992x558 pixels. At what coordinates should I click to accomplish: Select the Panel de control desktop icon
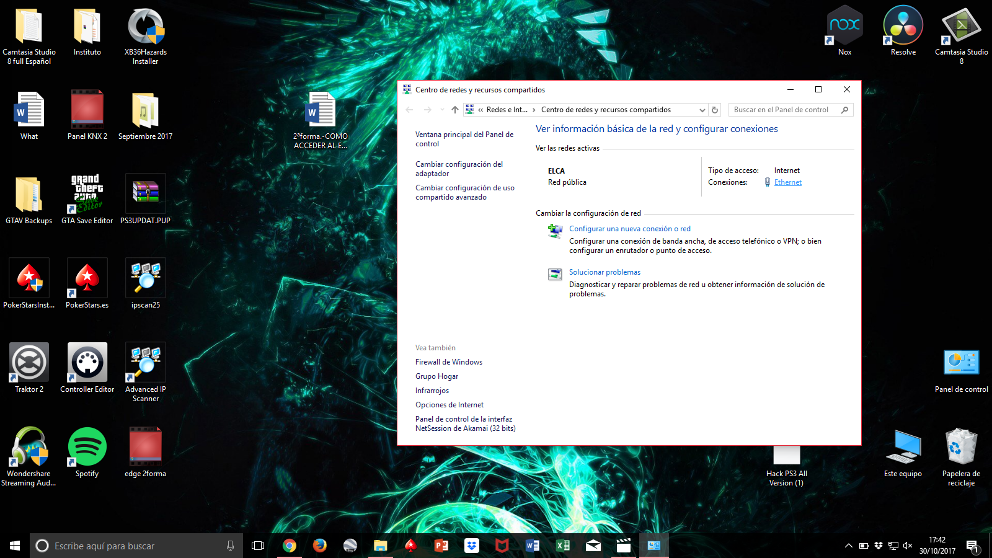pyautogui.click(x=961, y=370)
